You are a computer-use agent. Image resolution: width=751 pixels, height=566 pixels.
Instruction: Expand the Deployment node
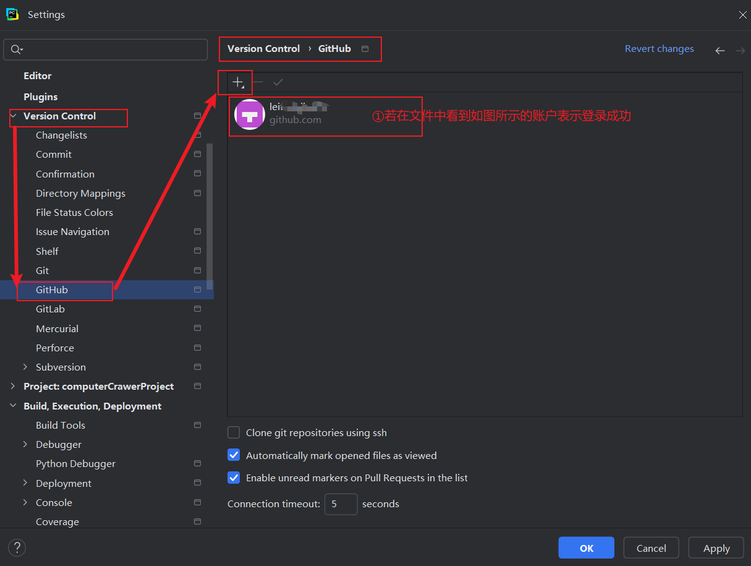click(x=25, y=483)
